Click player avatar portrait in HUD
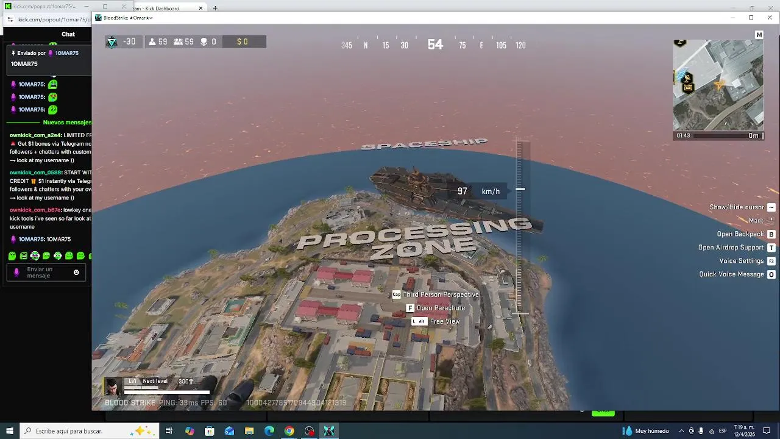Image resolution: width=780 pixels, height=439 pixels. [113, 387]
